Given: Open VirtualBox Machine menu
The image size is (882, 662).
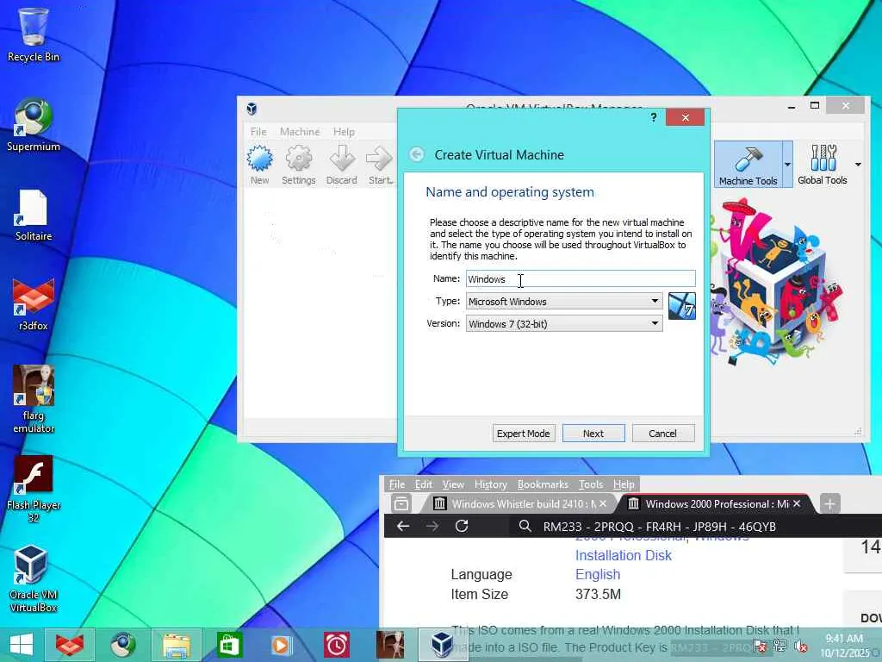Looking at the screenshot, I should point(300,131).
